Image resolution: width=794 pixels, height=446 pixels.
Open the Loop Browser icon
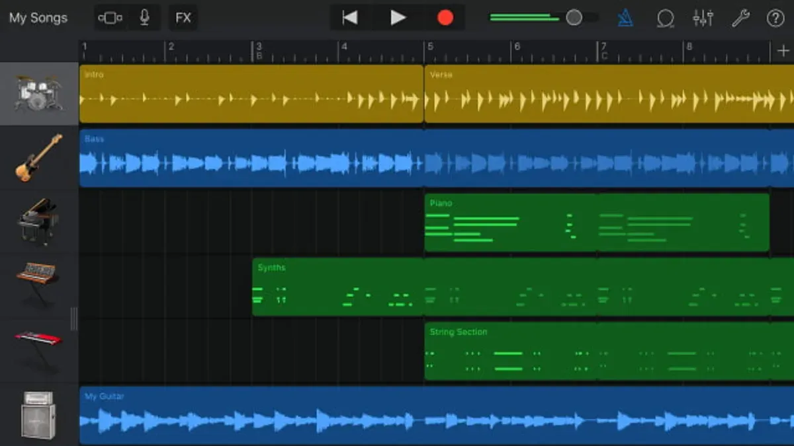[664, 18]
